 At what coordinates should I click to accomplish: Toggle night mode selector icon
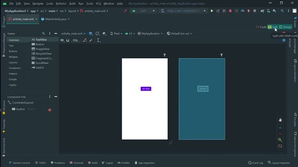104,33
